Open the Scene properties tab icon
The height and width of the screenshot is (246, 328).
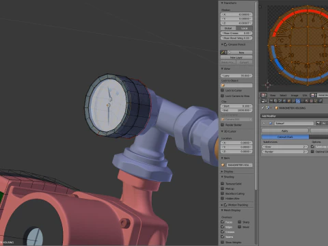coord(280,101)
